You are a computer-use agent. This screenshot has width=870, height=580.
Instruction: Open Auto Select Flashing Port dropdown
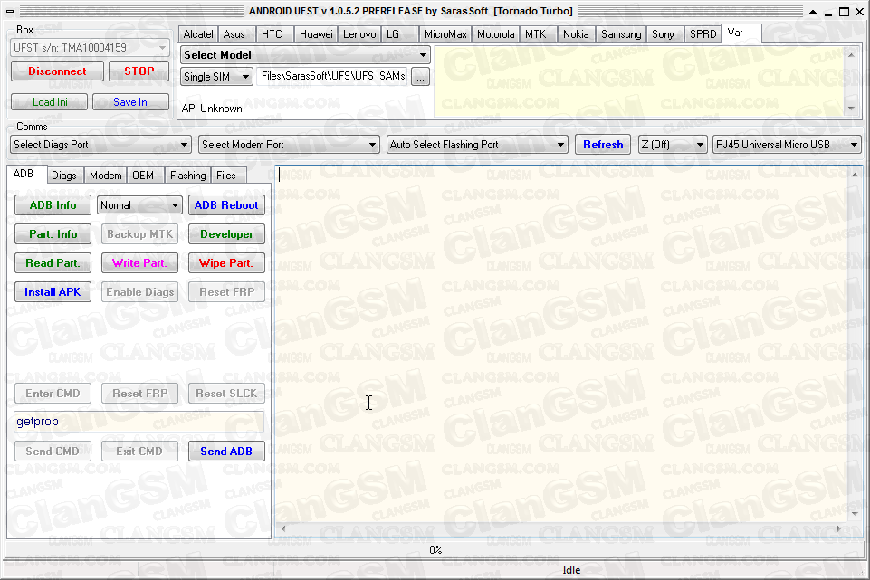click(x=477, y=145)
